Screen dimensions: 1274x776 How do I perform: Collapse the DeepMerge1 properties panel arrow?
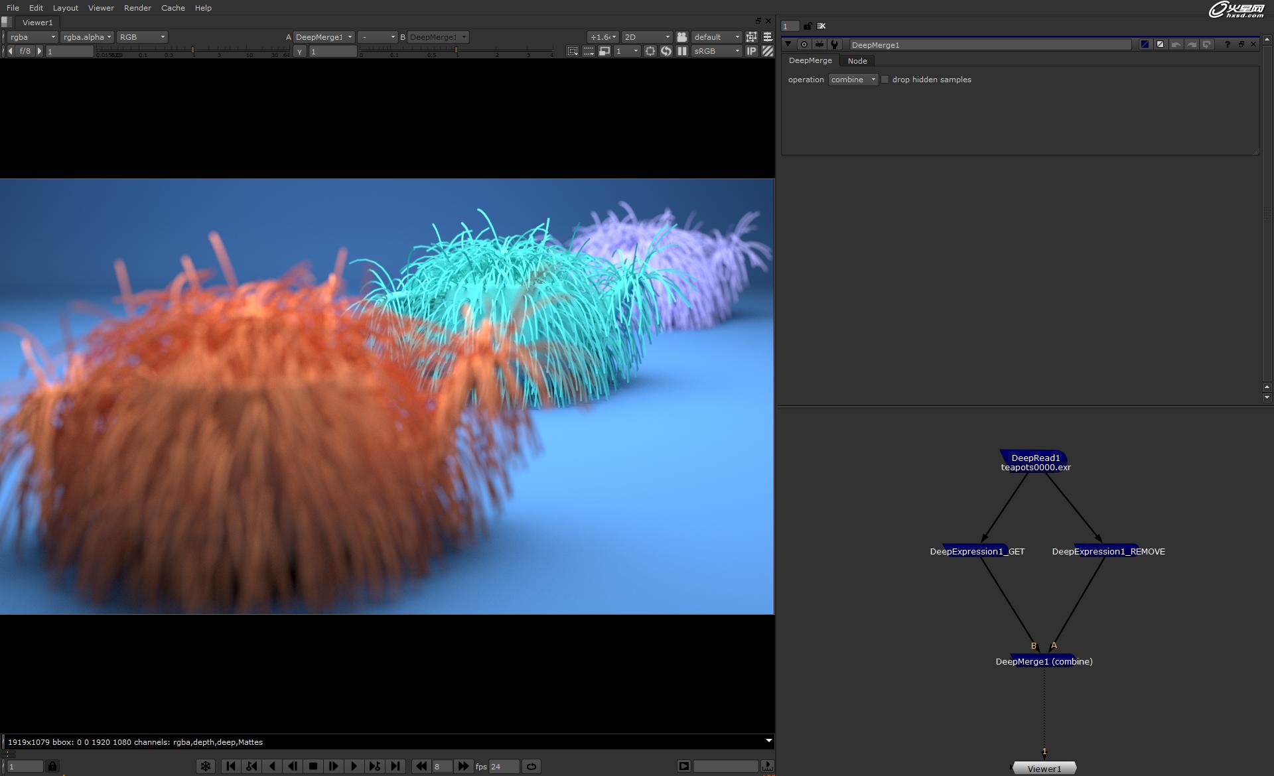(x=788, y=44)
